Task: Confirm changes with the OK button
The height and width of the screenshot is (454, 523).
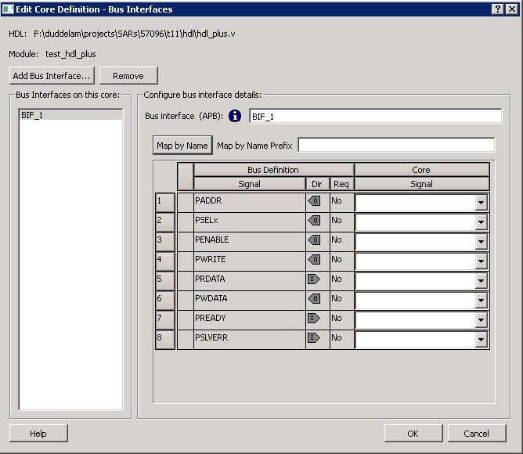Action: pyautogui.click(x=413, y=434)
